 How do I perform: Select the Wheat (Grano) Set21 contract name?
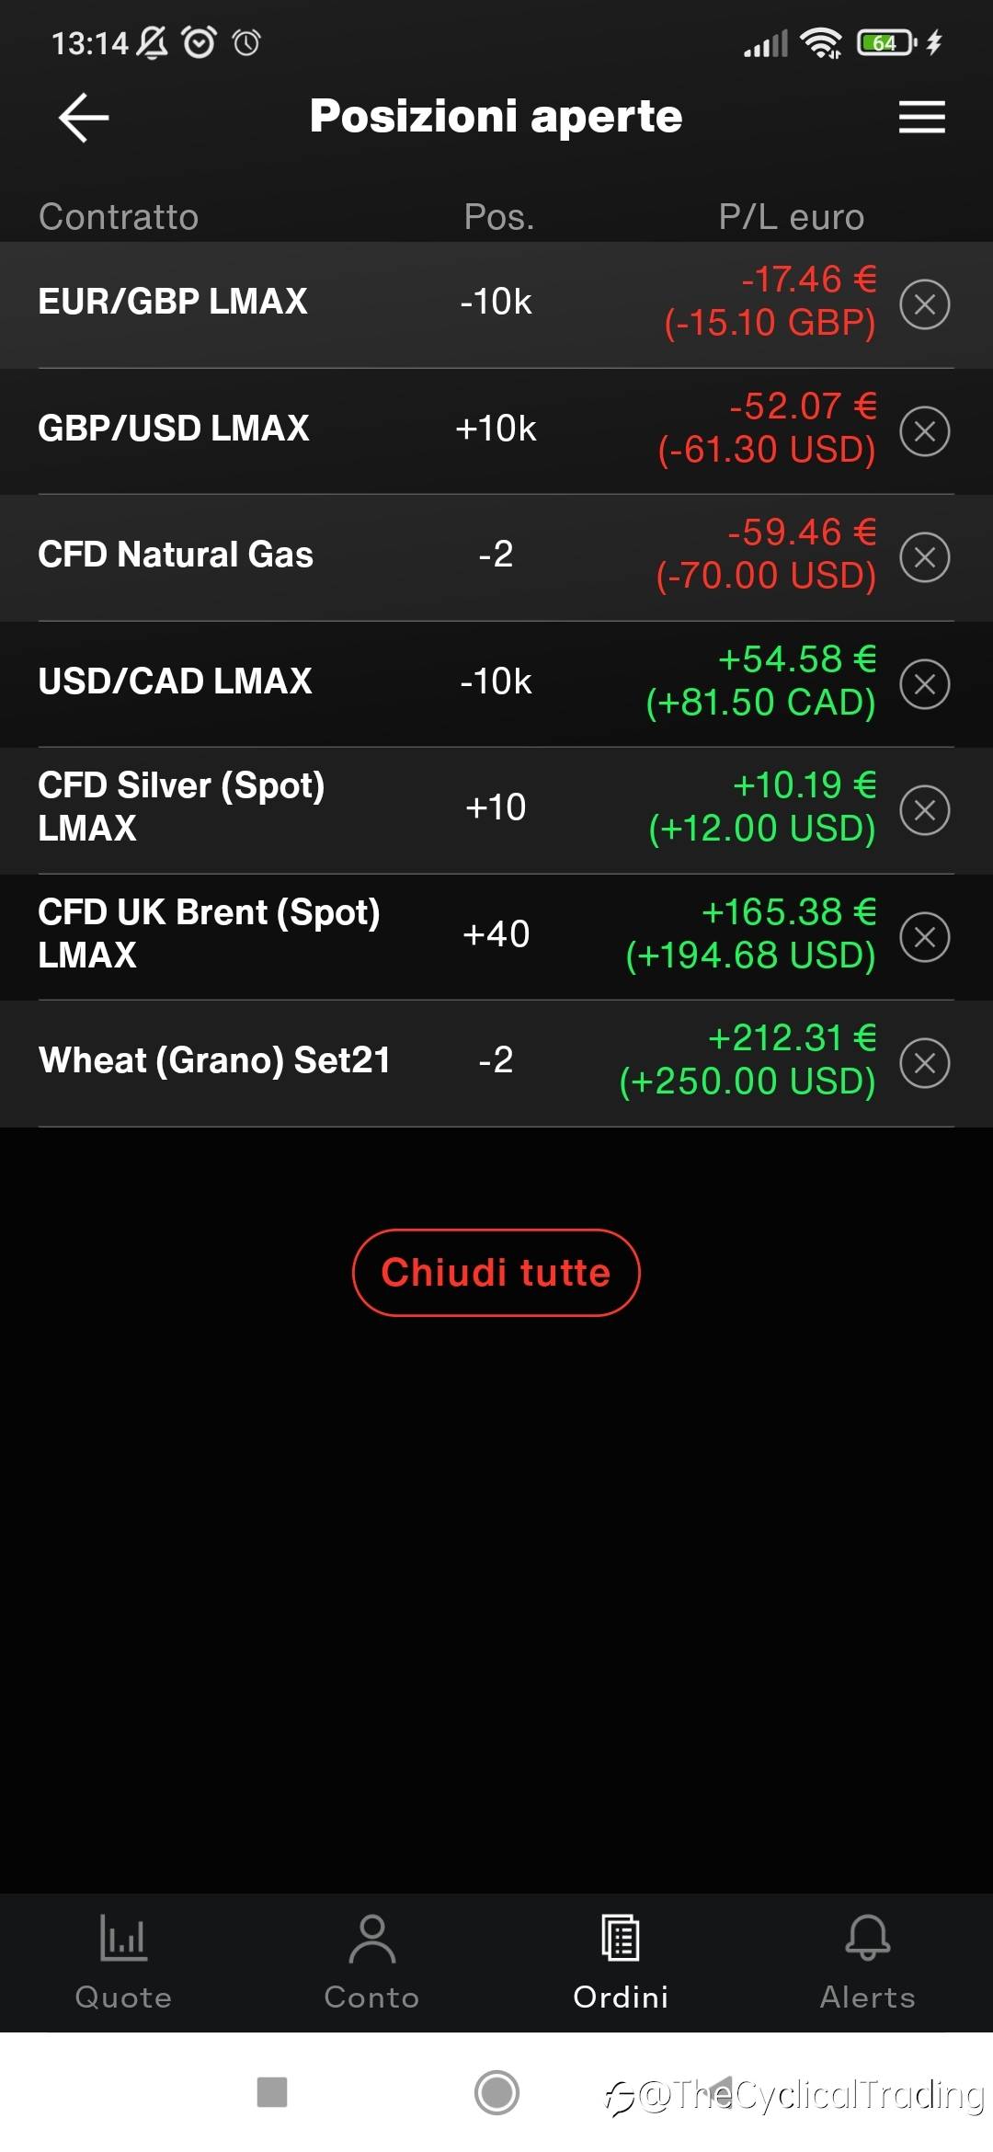point(214,1060)
